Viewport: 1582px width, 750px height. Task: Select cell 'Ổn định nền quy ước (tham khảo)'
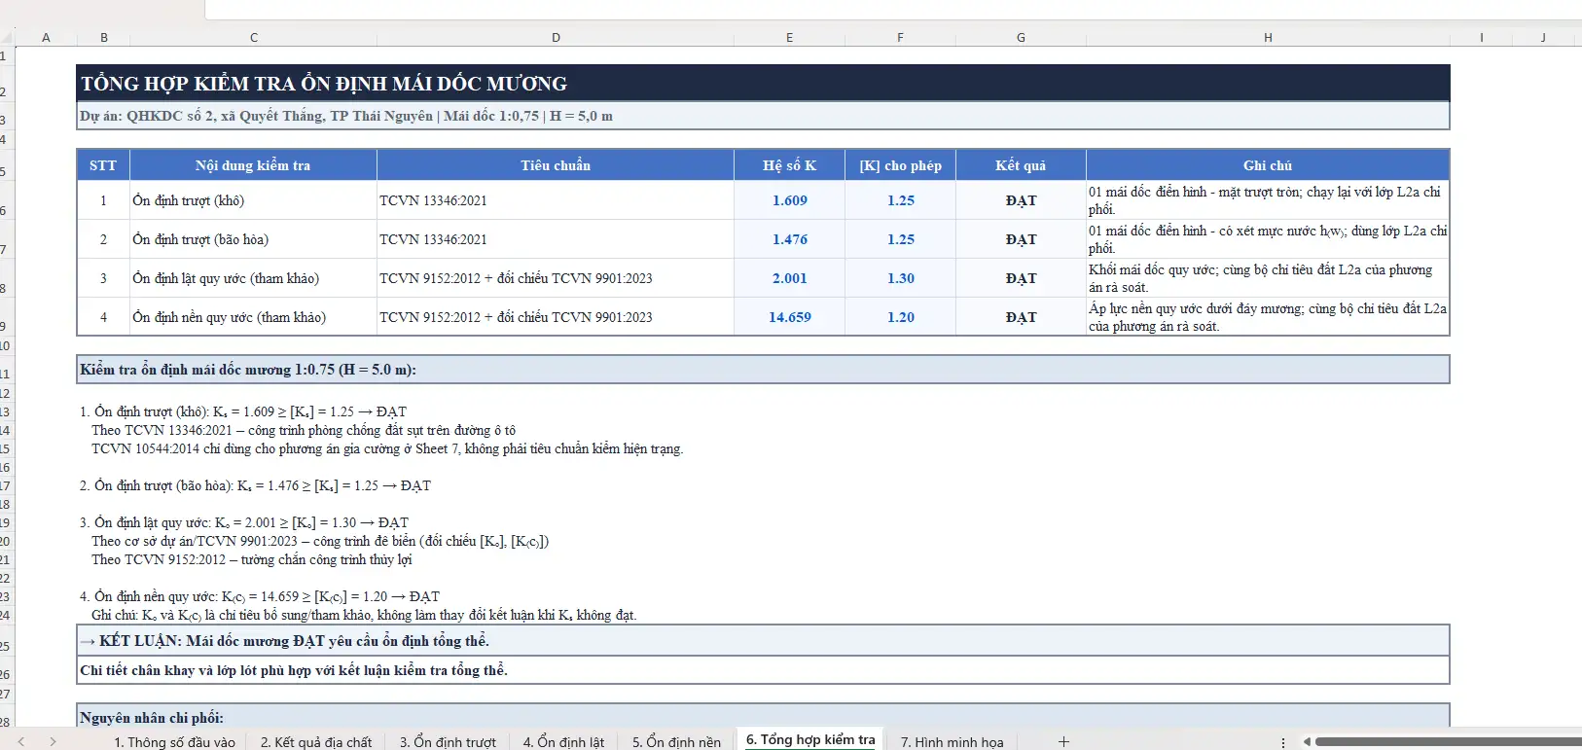253,317
